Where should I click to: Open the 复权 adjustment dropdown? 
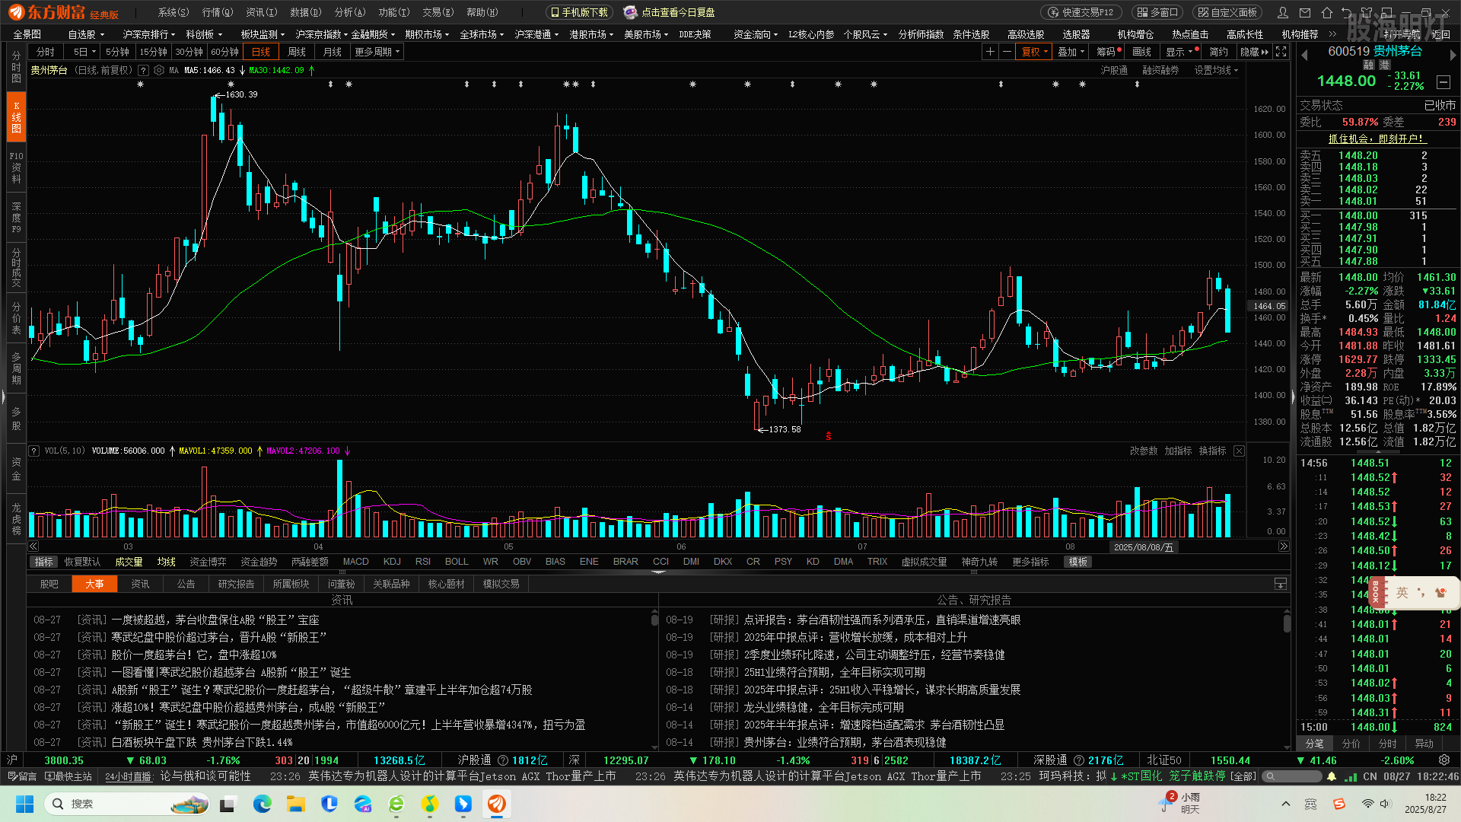coord(1035,52)
